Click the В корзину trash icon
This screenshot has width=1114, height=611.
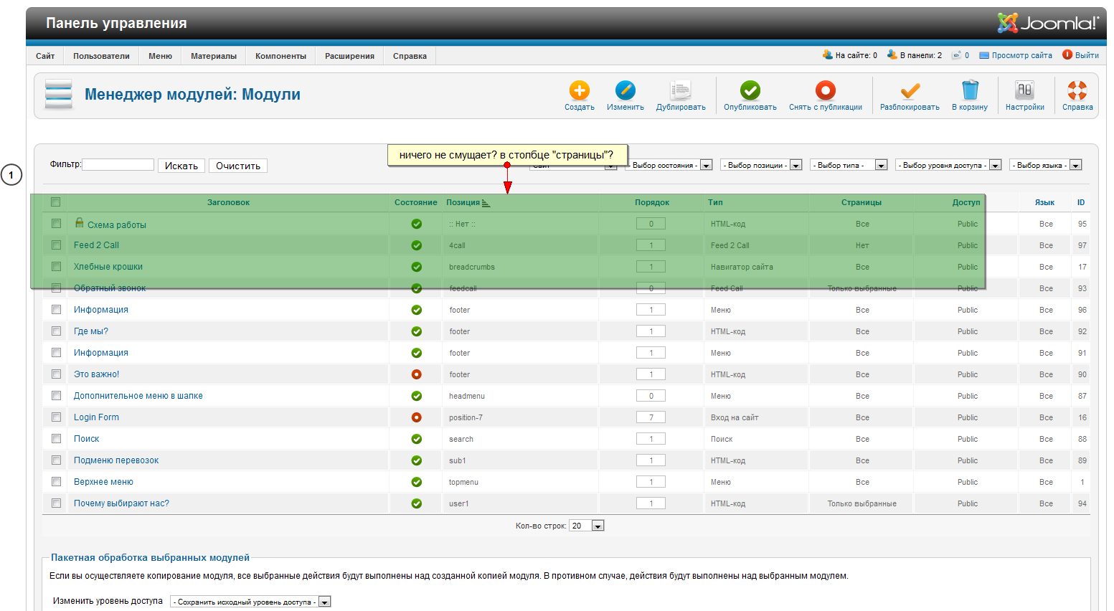pos(969,91)
